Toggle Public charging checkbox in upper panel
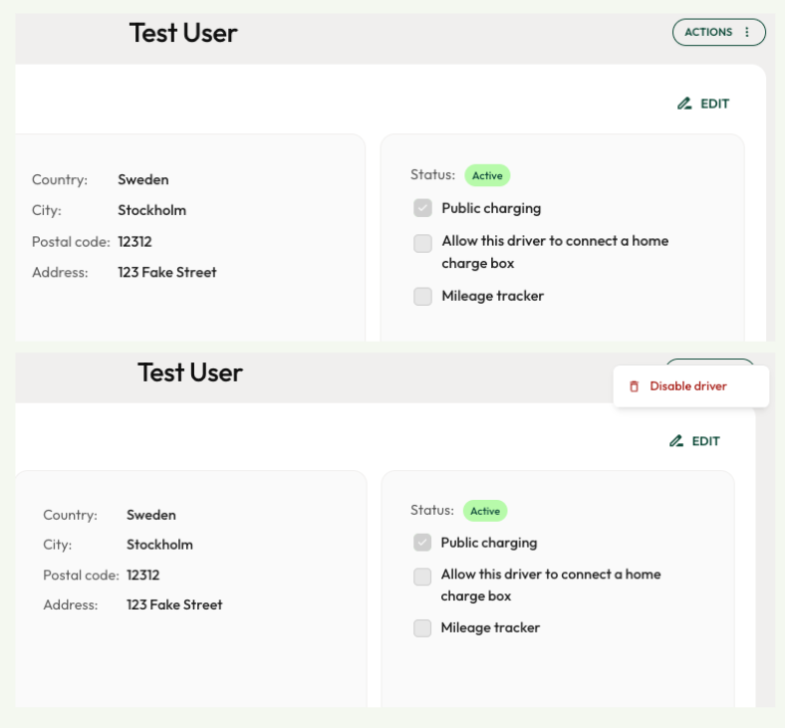This screenshot has height=728, width=785. pyautogui.click(x=423, y=208)
